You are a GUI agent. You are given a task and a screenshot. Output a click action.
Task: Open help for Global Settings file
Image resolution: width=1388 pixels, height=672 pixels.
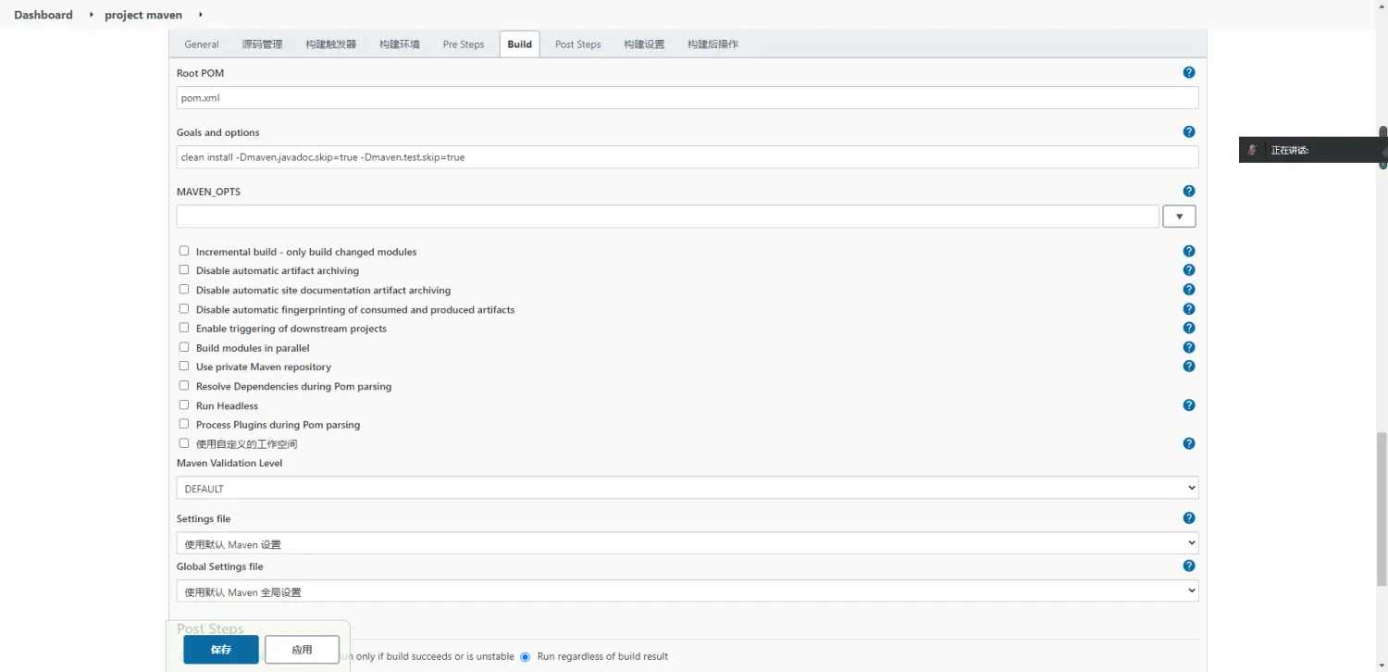click(x=1189, y=566)
